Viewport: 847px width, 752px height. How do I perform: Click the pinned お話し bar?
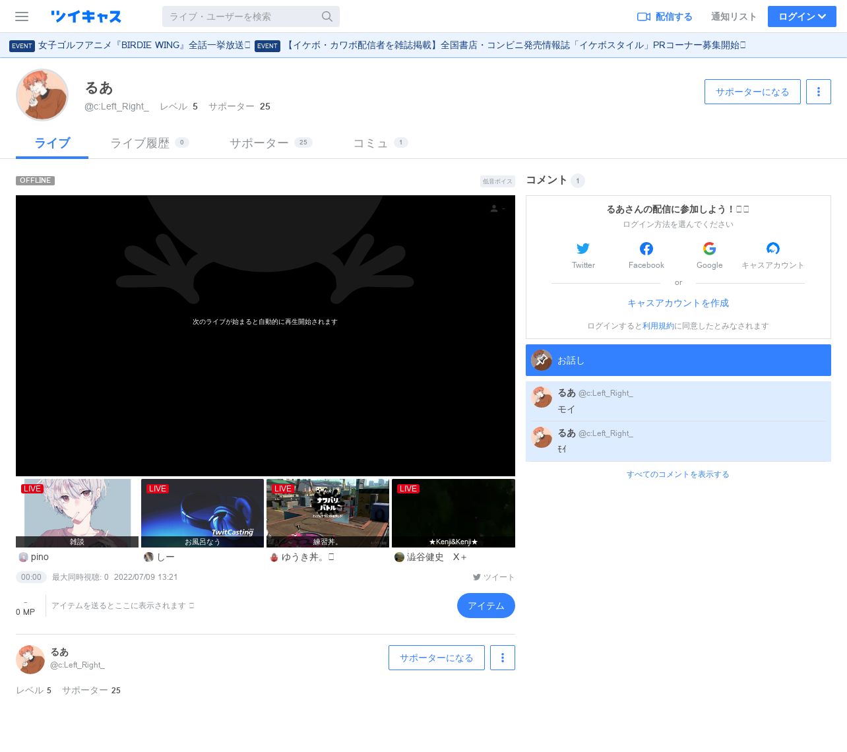click(678, 360)
